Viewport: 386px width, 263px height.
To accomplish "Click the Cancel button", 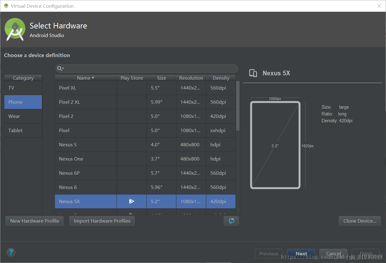I will coord(333,253).
